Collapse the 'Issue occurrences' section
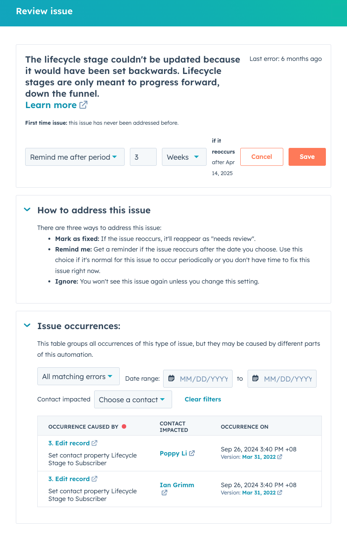Image resolution: width=347 pixels, height=540 pixels. click(27, 325)
